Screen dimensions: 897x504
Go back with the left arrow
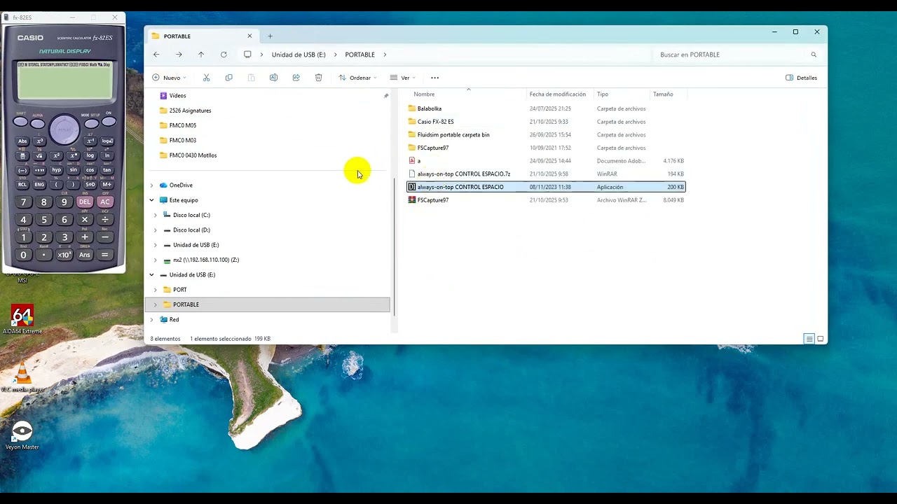point(156,55)
